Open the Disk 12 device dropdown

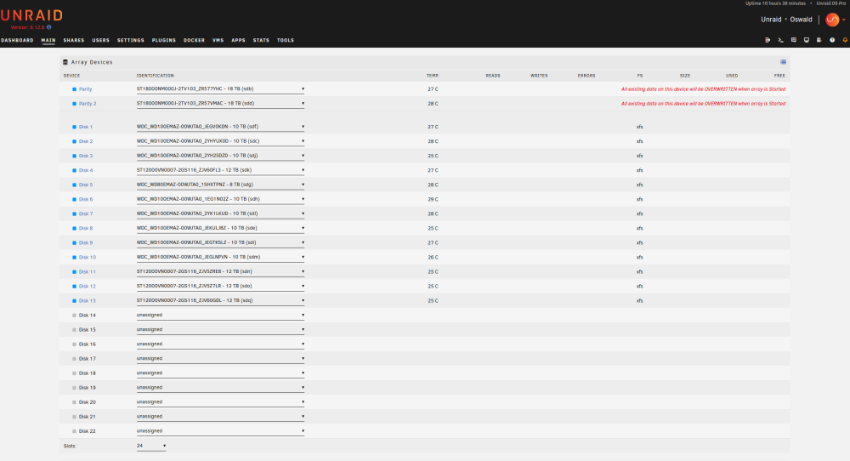(220, 286)
